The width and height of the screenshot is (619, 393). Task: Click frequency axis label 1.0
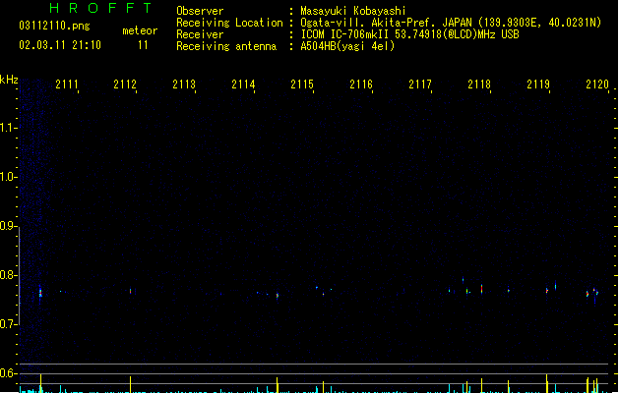click(x=8, y=177)
